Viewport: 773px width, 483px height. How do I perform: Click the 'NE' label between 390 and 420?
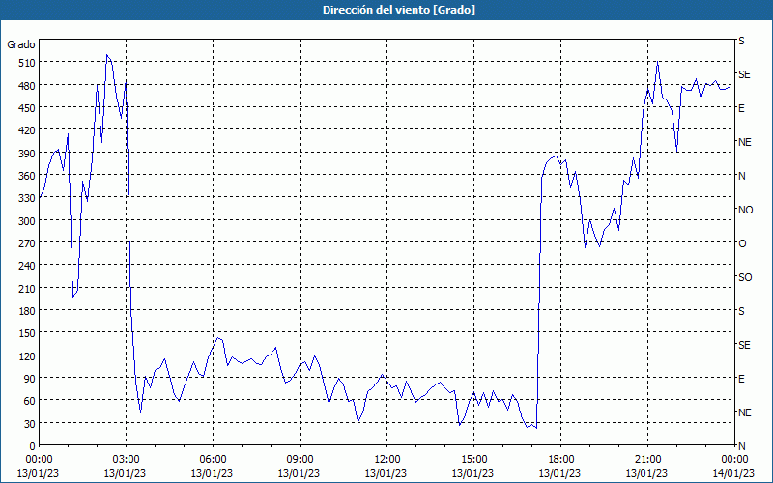(745, 142)
